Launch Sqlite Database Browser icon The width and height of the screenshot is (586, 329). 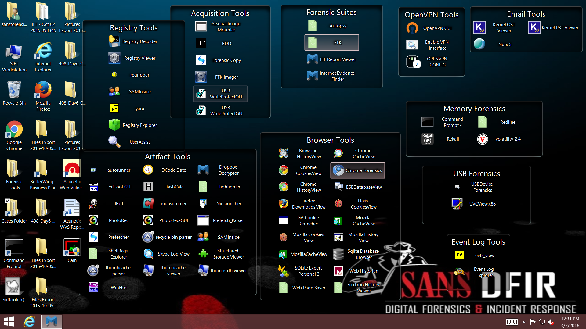click(x=338, y=254)
